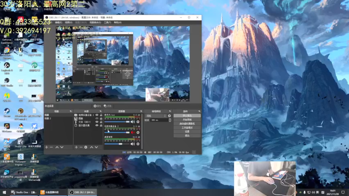Click 开始录制 start recording button
349x196 pixels.
(187, 120)
